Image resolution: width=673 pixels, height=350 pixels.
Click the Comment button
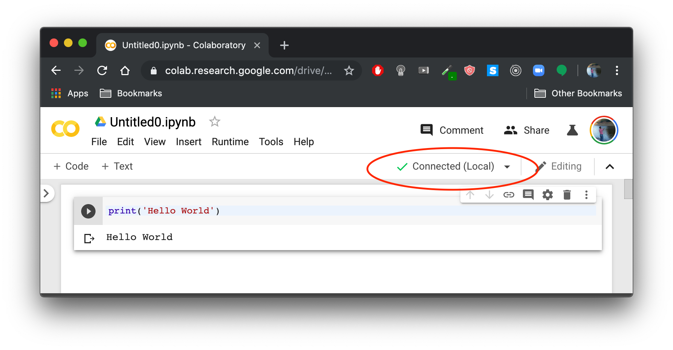tap(452, 130)
